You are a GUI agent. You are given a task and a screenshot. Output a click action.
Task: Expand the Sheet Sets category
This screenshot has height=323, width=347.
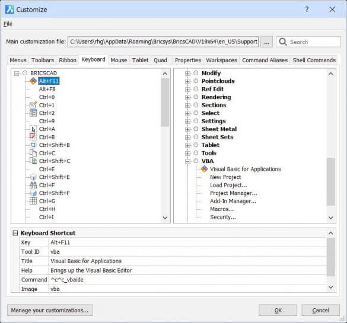pos(187,137)
